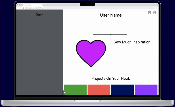Click the Projects On Your Hook heading
This screenshot has width=175, height=107.
pos(111,79)
